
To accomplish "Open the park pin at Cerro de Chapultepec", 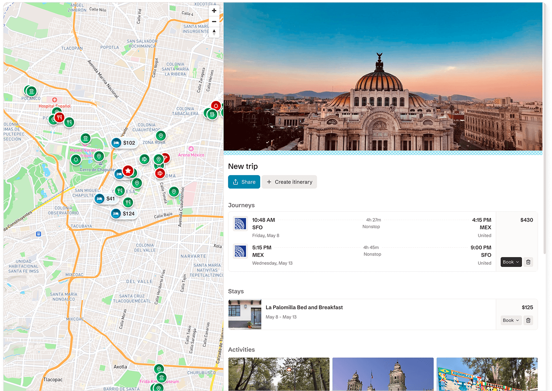I will [76, 159].
